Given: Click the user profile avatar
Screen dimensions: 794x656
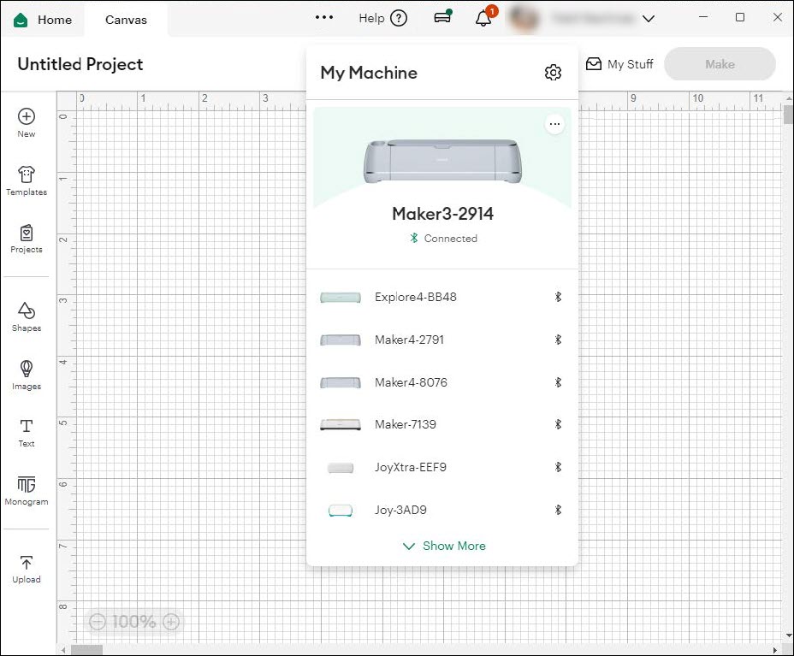Looking at the screenshot, I should pos(523,19).
